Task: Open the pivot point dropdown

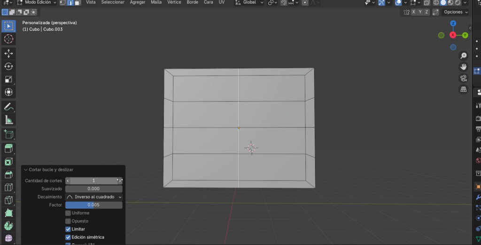Action: (x=272, y=2)
